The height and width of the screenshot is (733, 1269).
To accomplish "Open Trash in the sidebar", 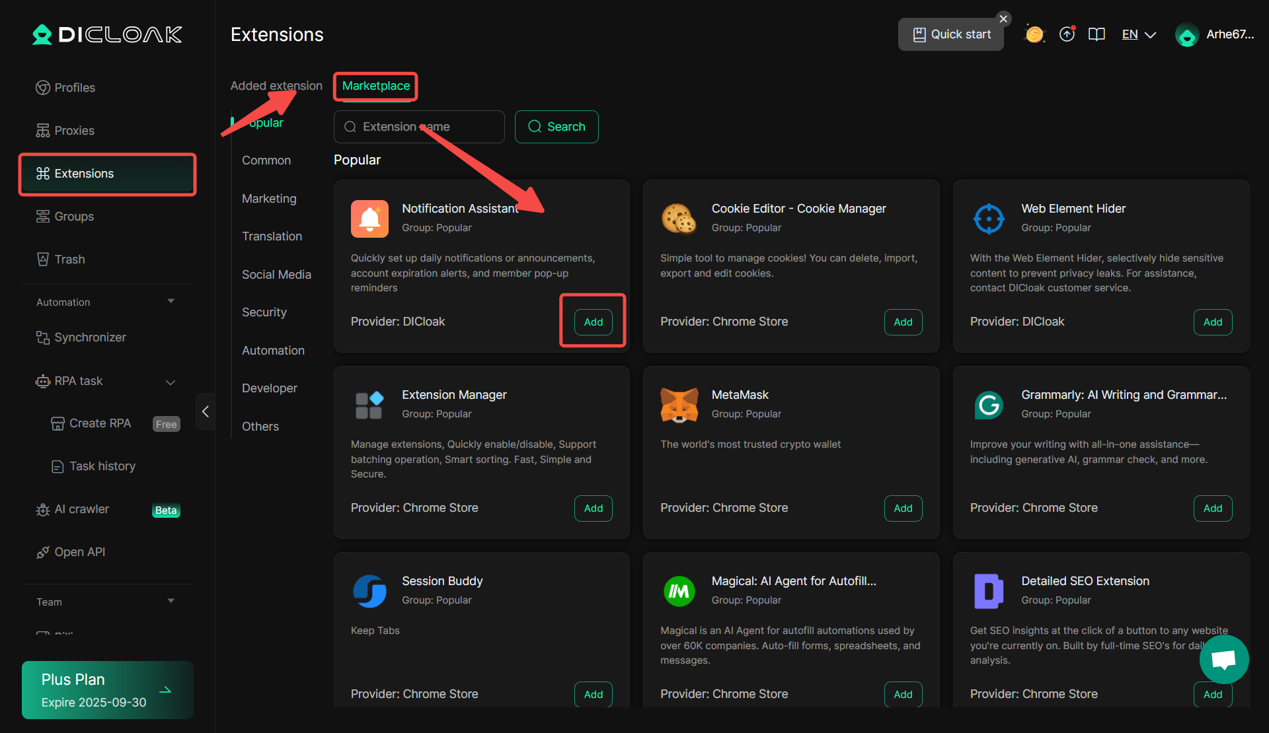I will tap(61, 260).
